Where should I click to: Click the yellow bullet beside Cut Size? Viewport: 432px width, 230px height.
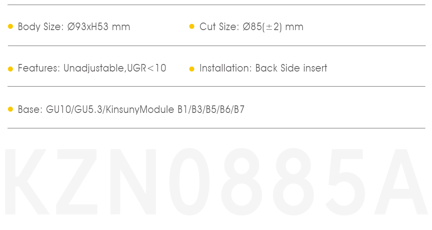click(x=192, y=26)
